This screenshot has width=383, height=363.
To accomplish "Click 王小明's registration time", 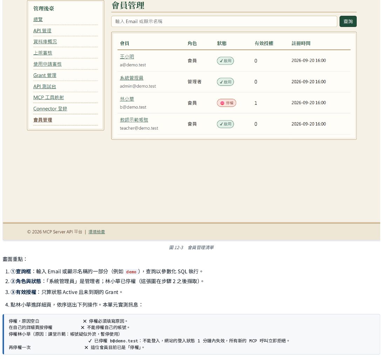I will 308,61.
